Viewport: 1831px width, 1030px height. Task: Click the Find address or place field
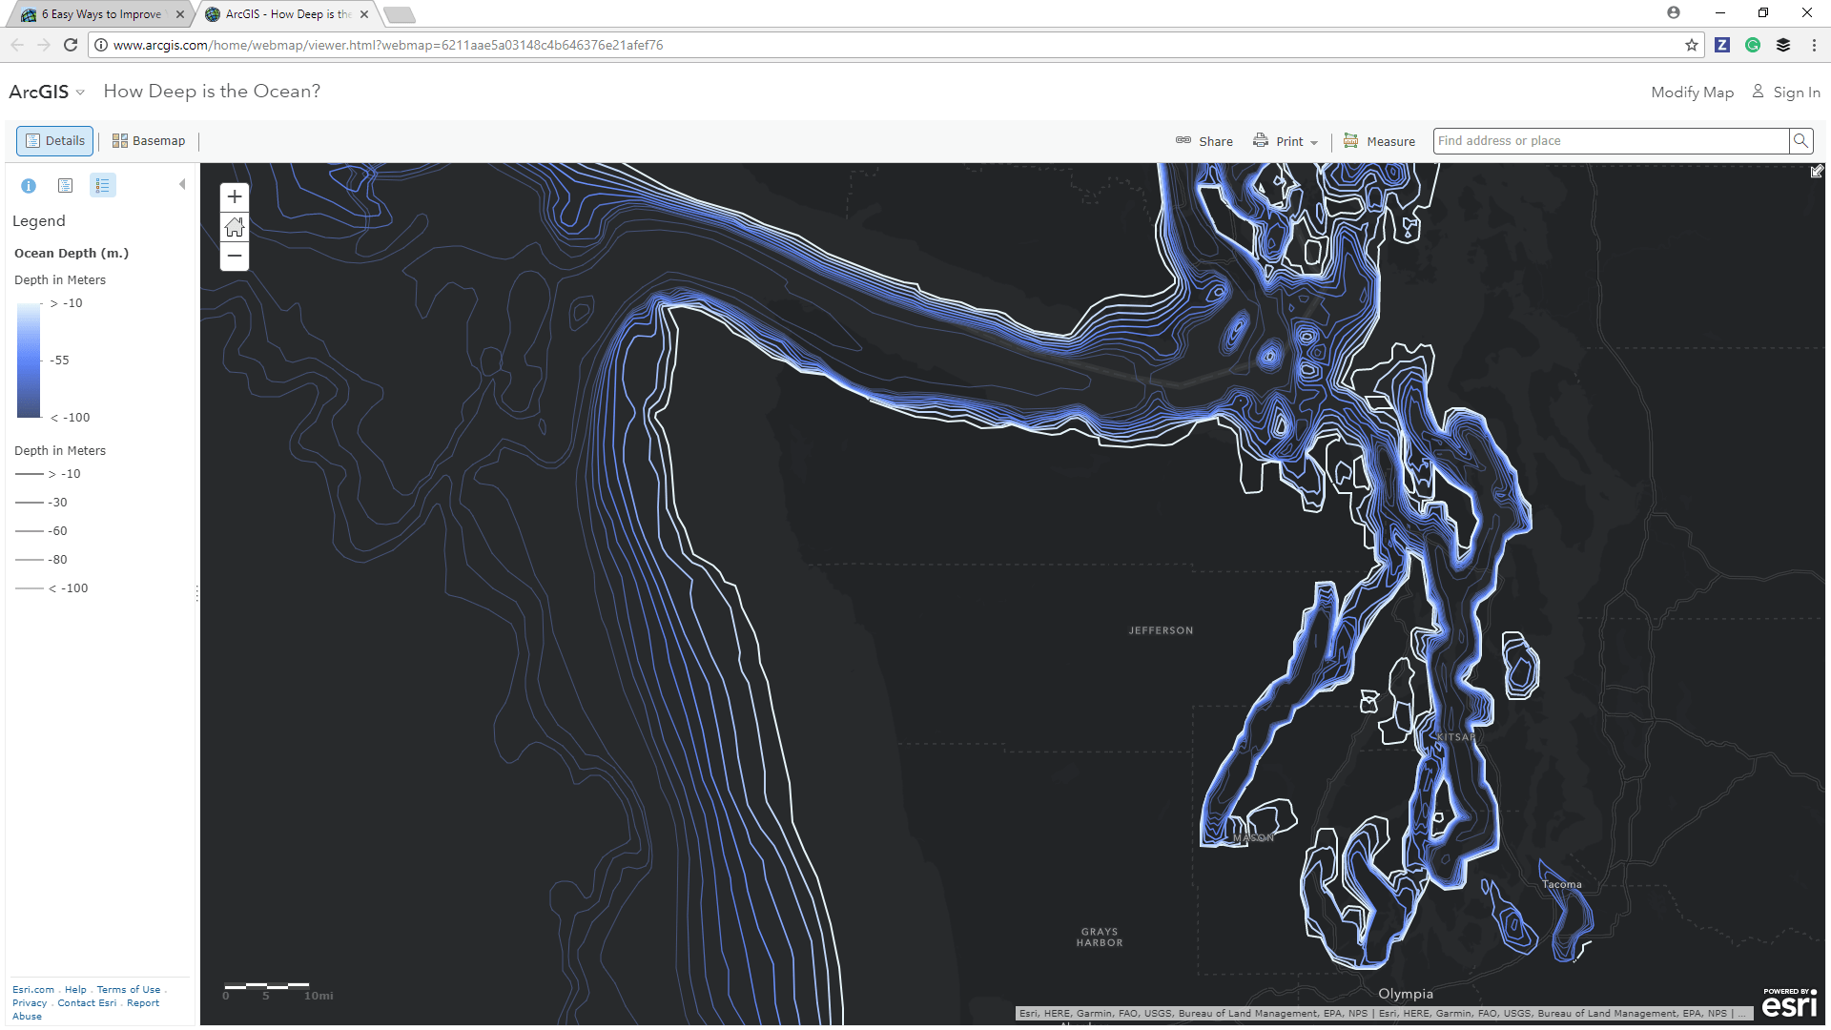pos(1612,140)
